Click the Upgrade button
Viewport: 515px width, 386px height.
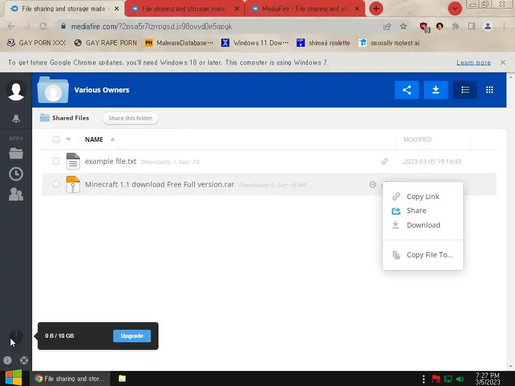pyautogui.click(x=132, y=336)
